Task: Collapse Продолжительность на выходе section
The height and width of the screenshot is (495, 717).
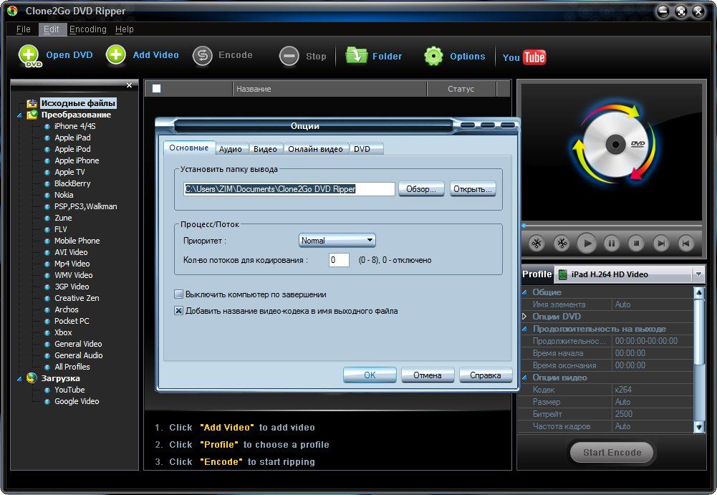Action: click(524, 329)
